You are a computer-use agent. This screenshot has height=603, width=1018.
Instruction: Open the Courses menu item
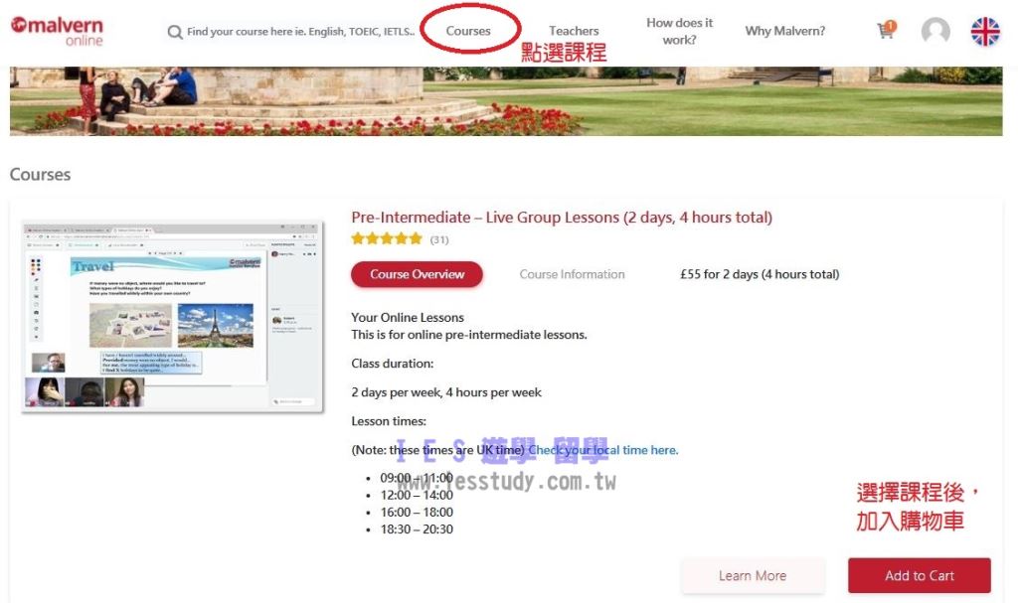[468, 31]
